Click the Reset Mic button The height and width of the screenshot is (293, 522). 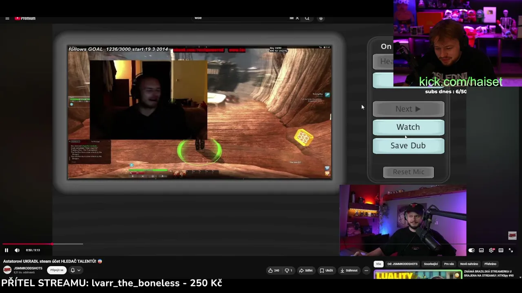pos(409,172)
